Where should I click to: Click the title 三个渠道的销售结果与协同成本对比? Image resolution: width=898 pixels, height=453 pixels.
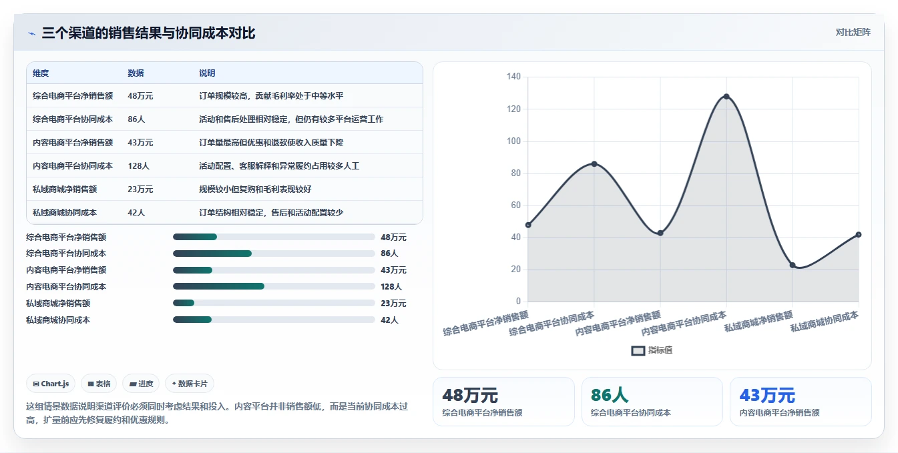(148, 33)
